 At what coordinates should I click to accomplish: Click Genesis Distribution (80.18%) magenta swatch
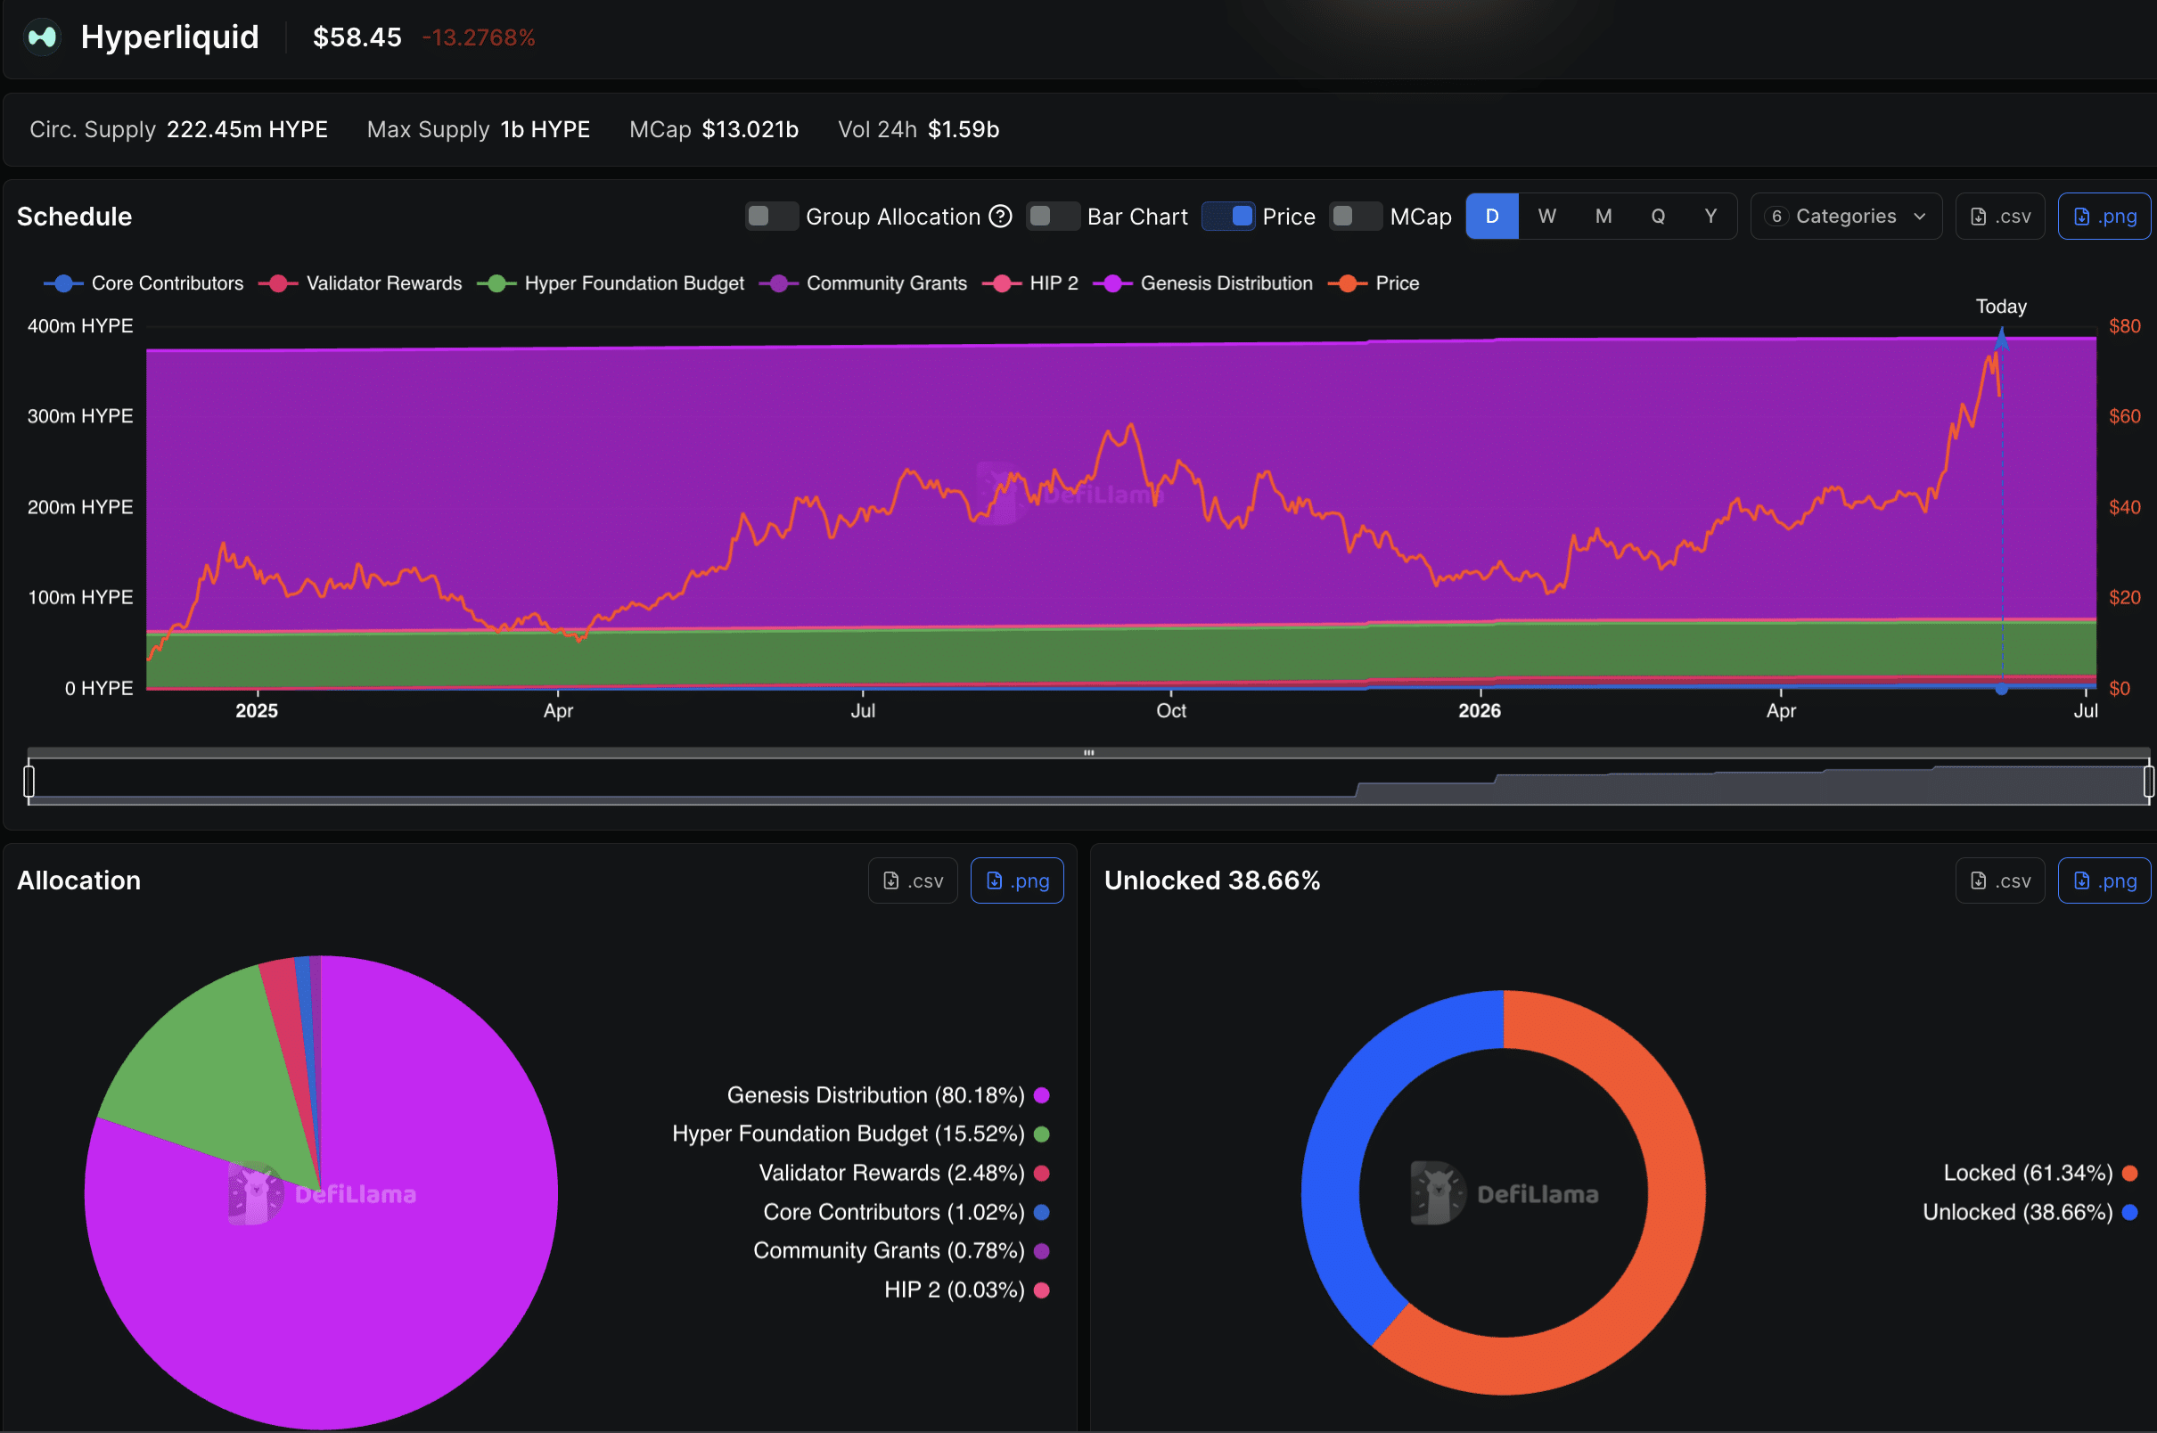coord(1041,1096)
